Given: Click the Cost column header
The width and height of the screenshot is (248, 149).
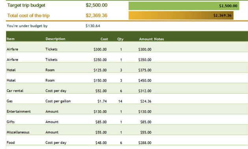Looking at the screenshot, I should click(x=104, y=39).
